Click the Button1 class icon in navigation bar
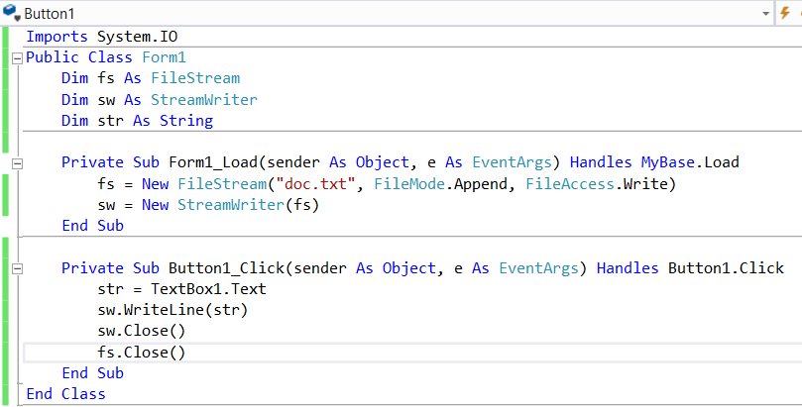802x407 pixels. pyautogui.click(x=10, y=13)
